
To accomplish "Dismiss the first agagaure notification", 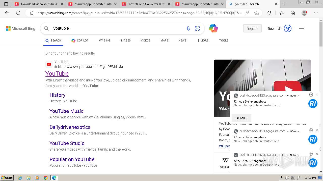I will [x=317, y=95].
